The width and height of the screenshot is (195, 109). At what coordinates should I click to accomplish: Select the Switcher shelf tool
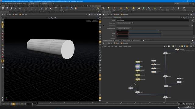coord(179,9)
